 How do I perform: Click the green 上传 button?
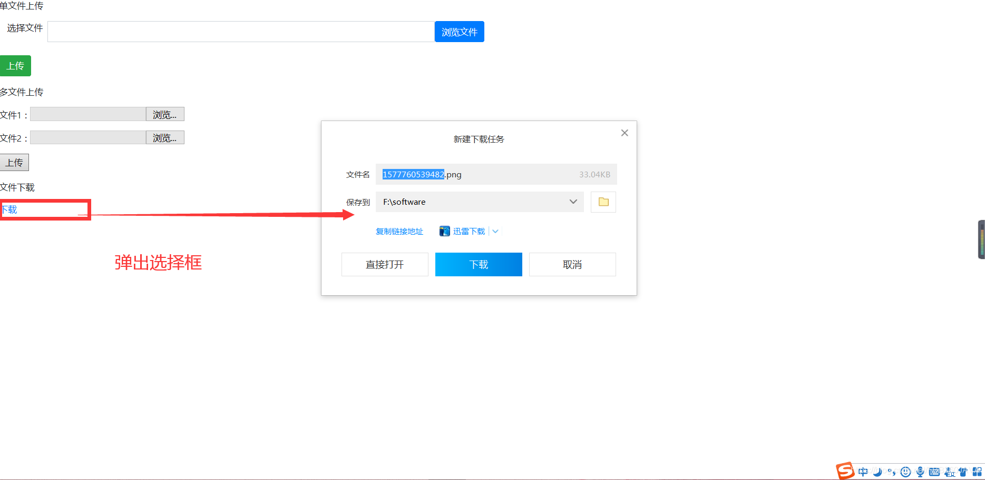15,66
